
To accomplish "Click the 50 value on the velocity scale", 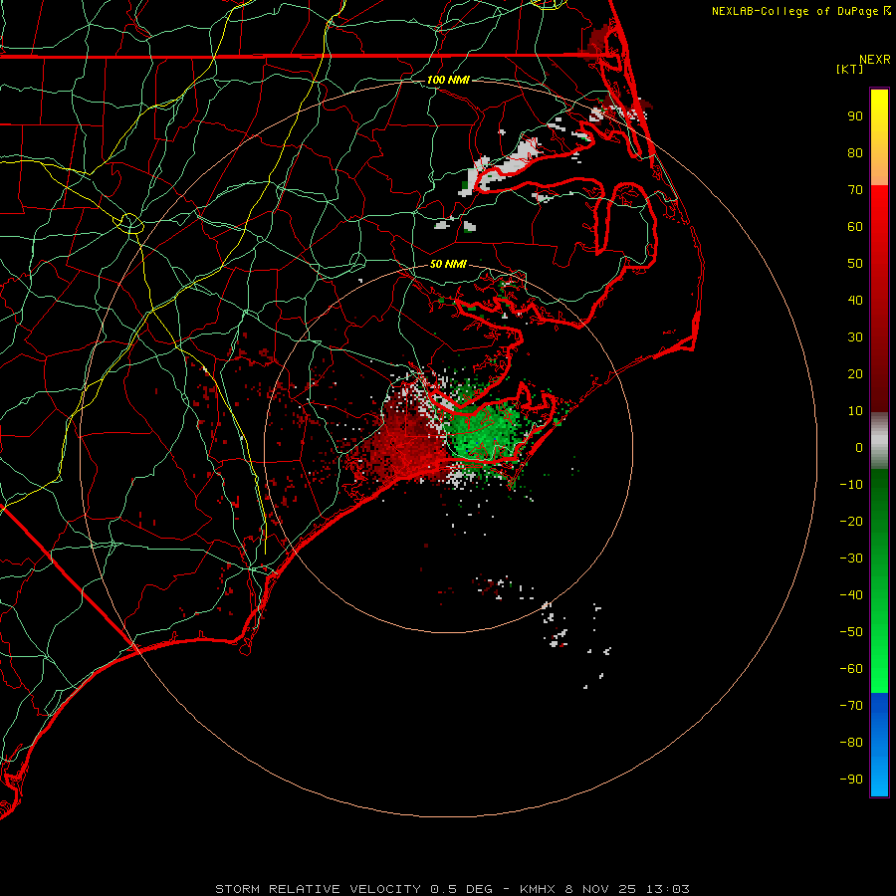I will coord(855,264).
